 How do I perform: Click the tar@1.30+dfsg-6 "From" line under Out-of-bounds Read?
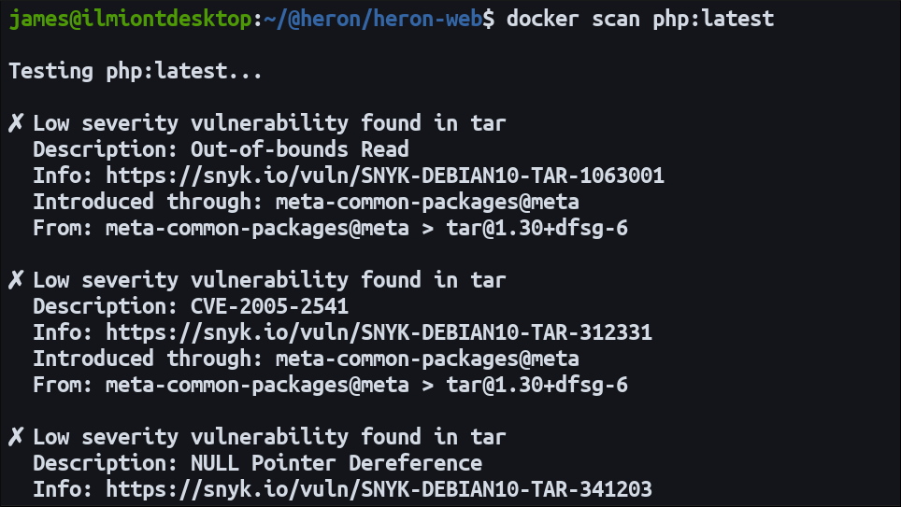[x=330, y=227]
